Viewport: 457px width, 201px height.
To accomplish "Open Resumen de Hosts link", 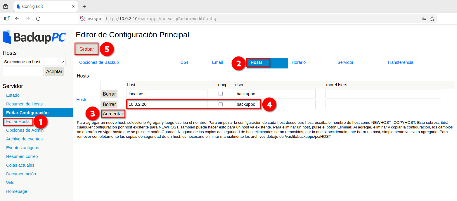I will [24, 104].
